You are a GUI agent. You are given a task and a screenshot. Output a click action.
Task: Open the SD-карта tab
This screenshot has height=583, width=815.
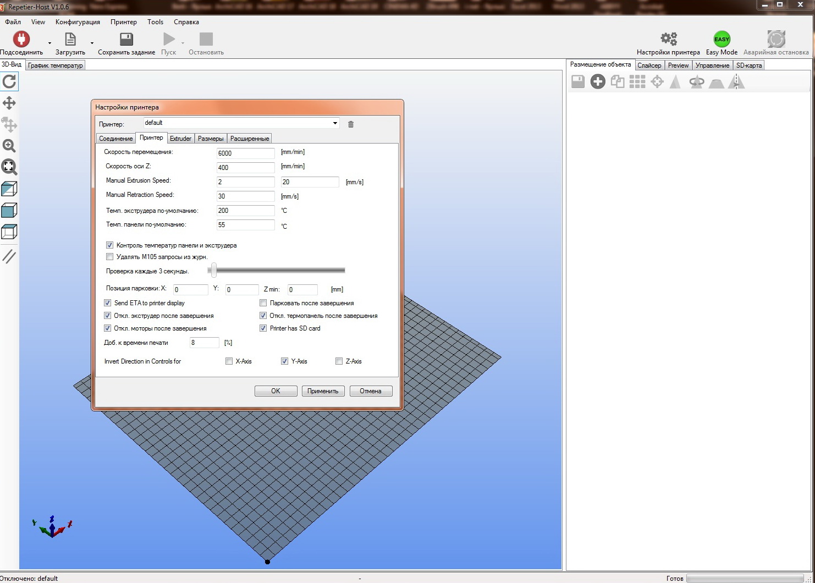pos(749,65)
